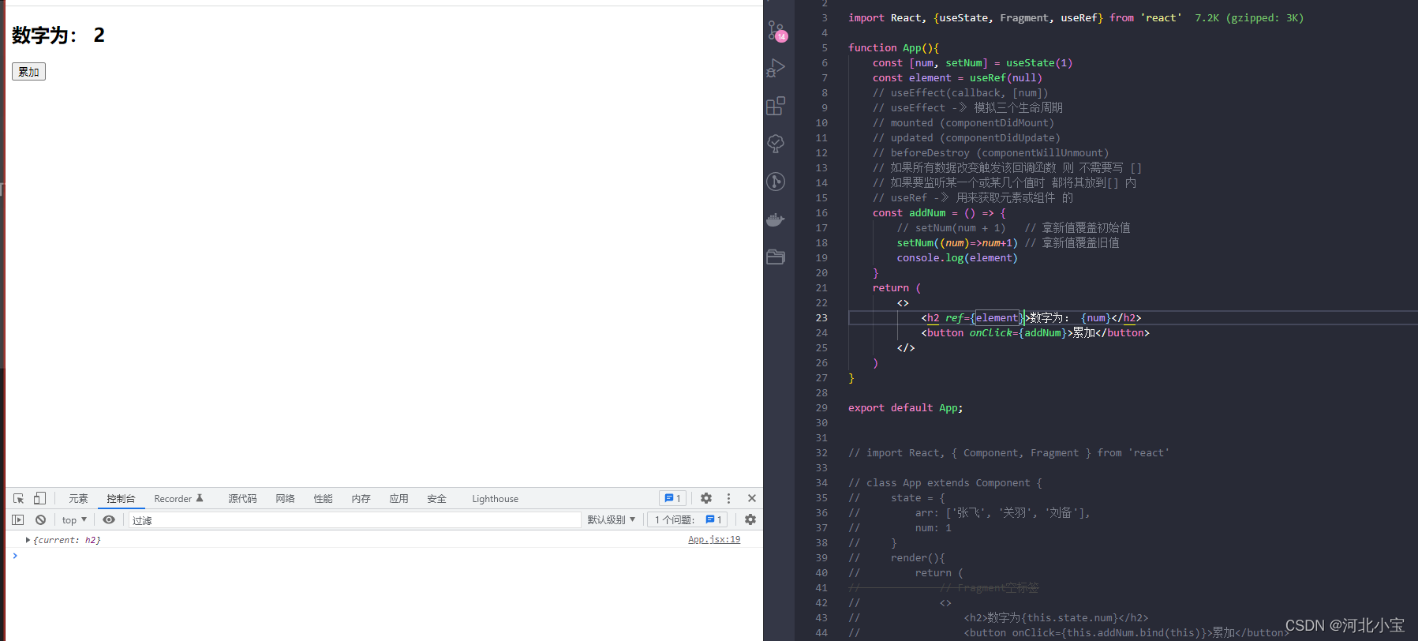This screenshot has height=641, width=1418.
Task: Open the folder project manager icon
Action: (776, 257)
